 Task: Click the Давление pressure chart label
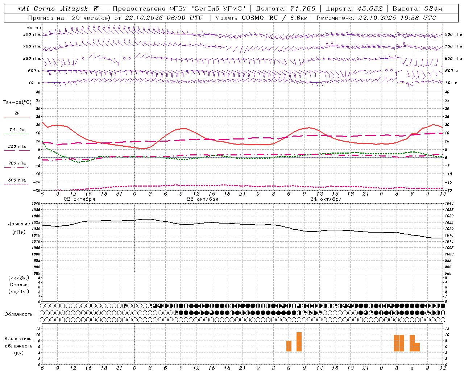tap(19, 224)
